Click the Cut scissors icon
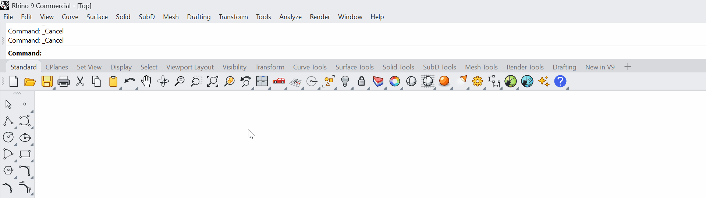 click(80, 81)
